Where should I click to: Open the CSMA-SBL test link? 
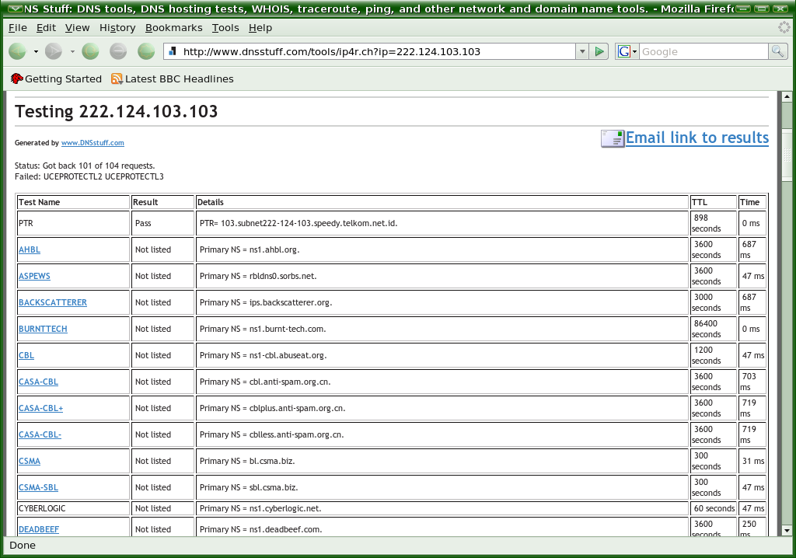[x=38, y=487]
